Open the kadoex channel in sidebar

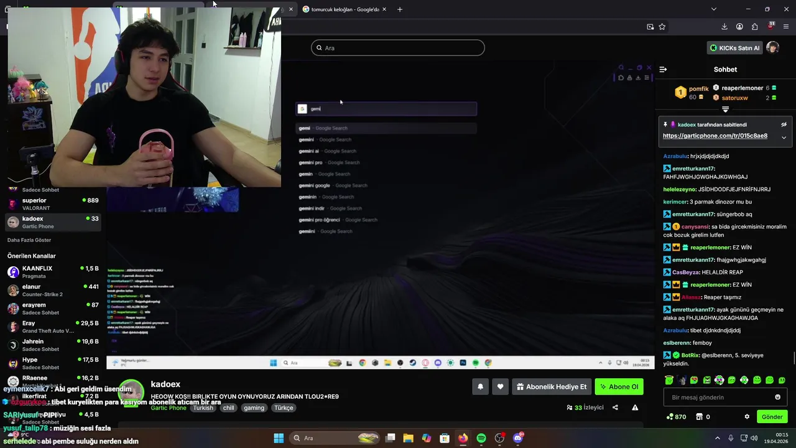click(x=52, y=222)
